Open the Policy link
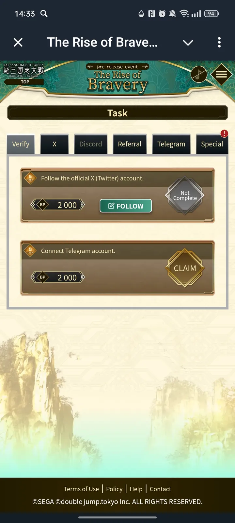235x523 pixels. point(114,489)
